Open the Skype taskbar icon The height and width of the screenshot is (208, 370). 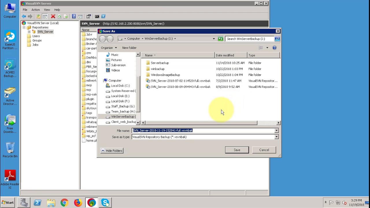tap(105, 203)
